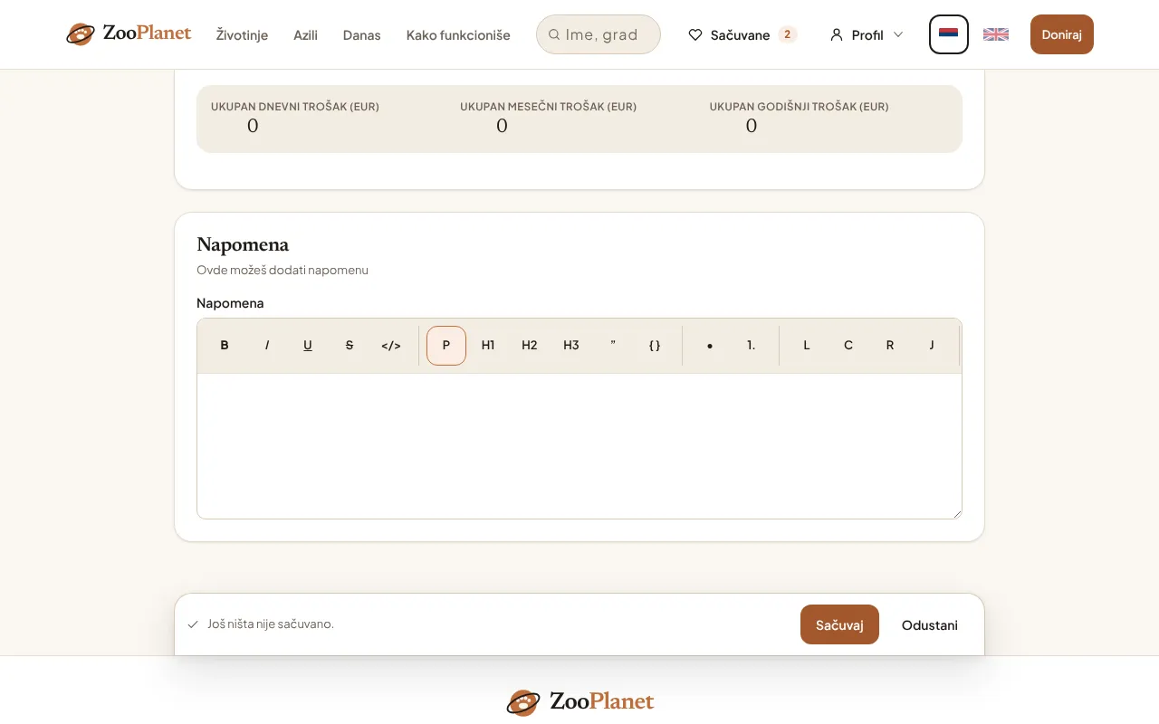The image size is (1159, 724).
Task: Apply heading H2 style
Action: click(x=530, y=346)
